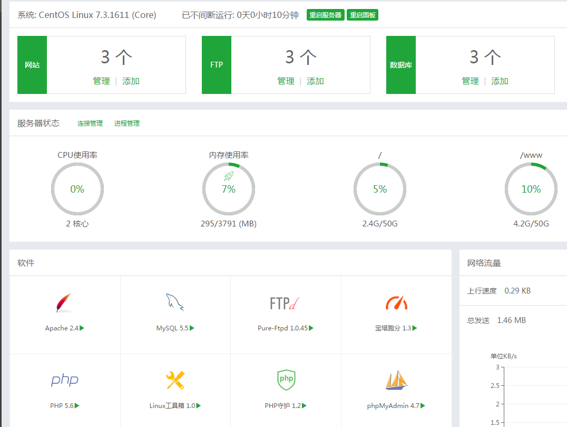The width and height of the screenshot is (567, 427).
Task: Open the 进程管理 link
Action: [127, 124]
